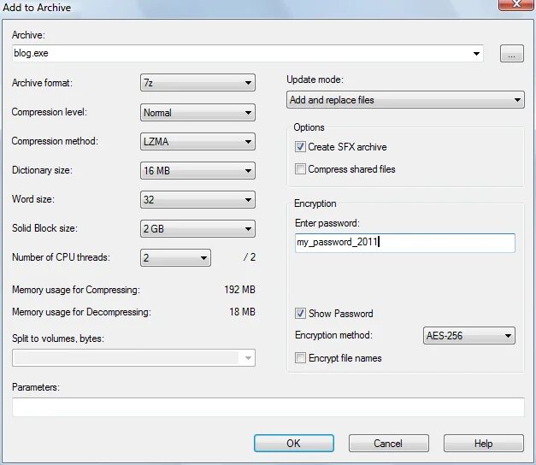Close the Add to Archive dialog
This screenshot has height=465, width=536.
click(x=516, y=4)
